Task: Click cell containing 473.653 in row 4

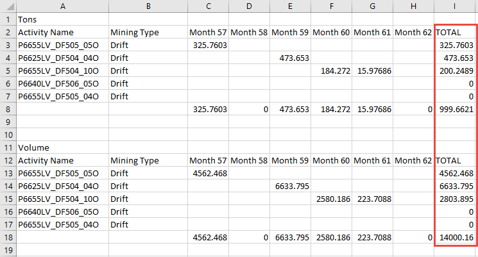Action: click(x=291, y=58)
